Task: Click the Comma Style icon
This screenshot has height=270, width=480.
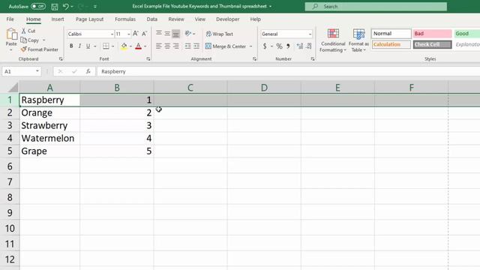Action: tap(288, 46)
